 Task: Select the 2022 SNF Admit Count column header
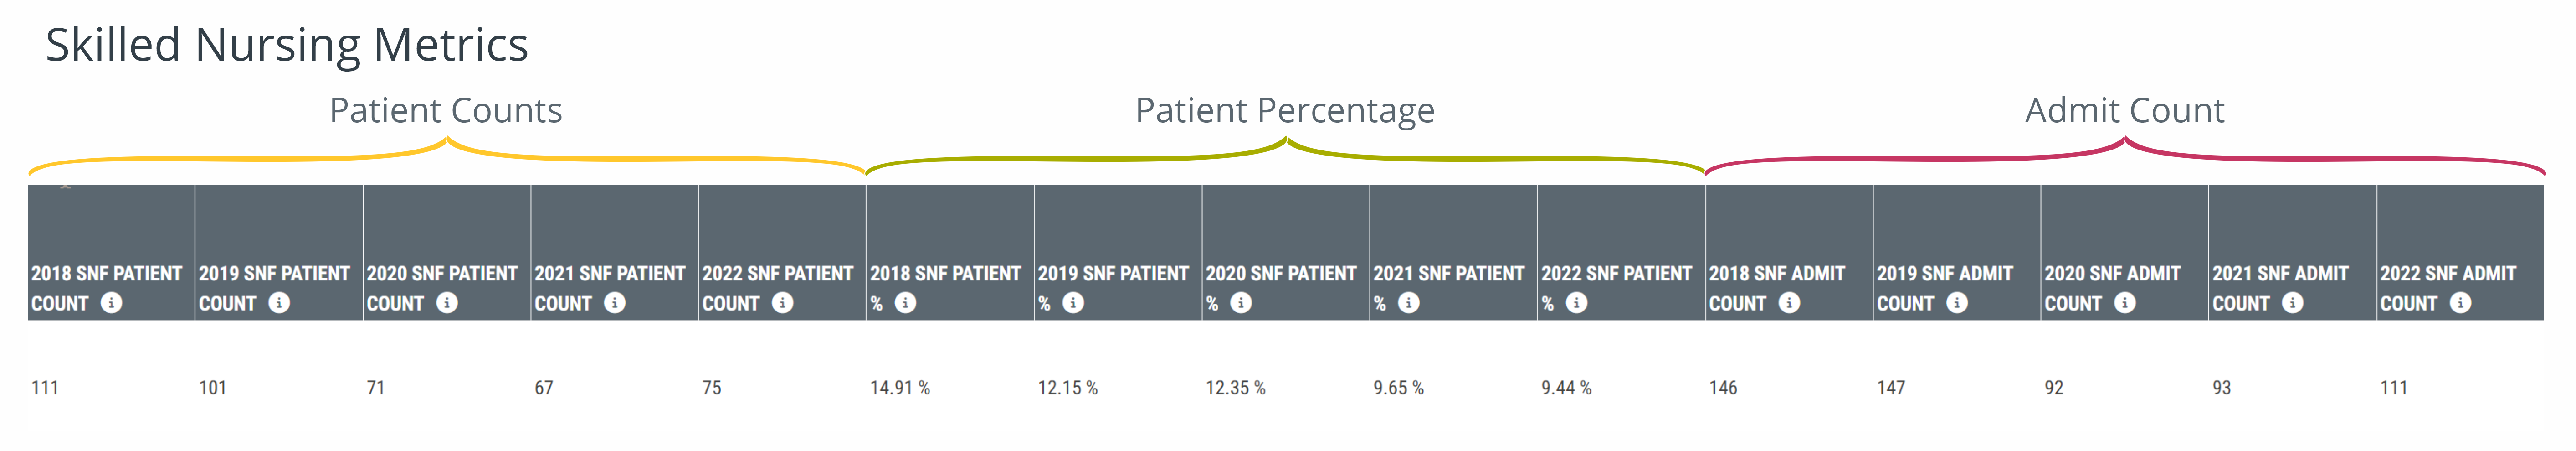tap(2460, 252)
